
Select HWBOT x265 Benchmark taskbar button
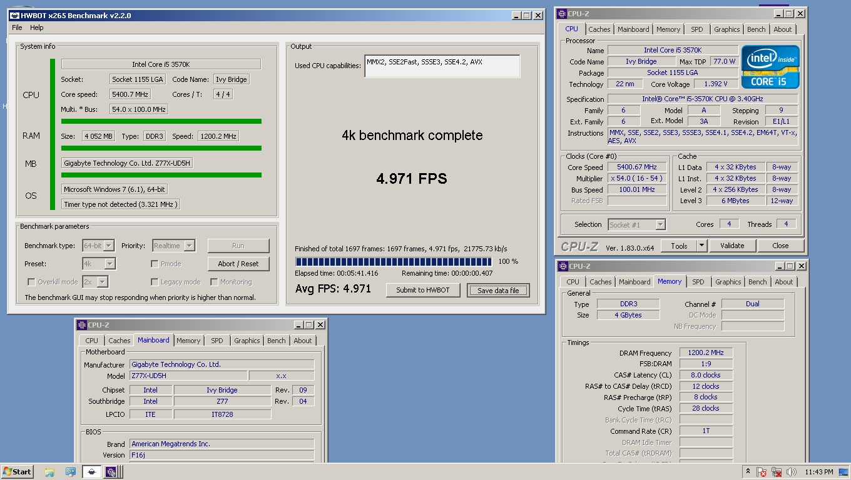[x=92, y=472]
